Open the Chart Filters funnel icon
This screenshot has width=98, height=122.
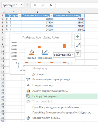78,53
